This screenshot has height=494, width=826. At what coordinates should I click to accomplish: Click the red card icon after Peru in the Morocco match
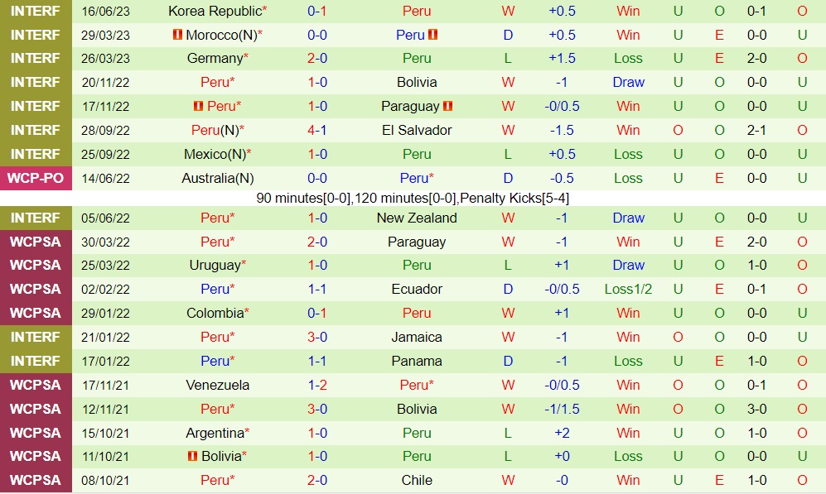pos(432,35)
